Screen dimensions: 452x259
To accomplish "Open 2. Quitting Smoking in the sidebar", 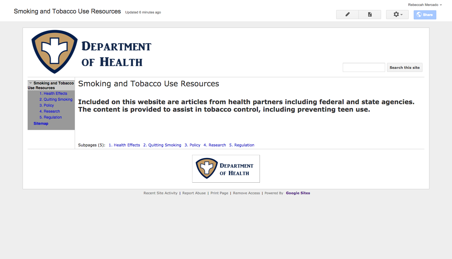I will tap(56, 99).
